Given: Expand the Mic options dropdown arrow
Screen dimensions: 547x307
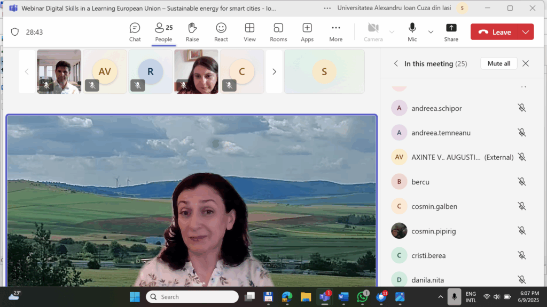Looking at the screenshot, I should coord(431,32).
